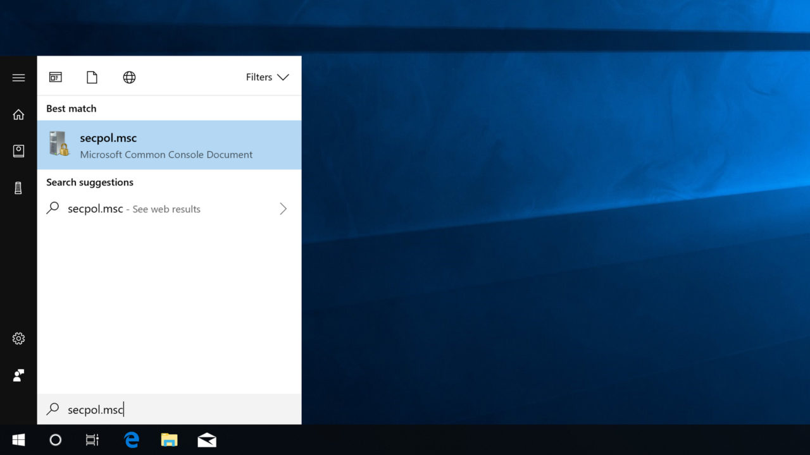
Task: Open File Explorer from taskbar
Action: click(x=169, y=440)
